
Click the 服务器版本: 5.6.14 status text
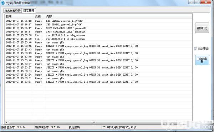coord(14,127)
